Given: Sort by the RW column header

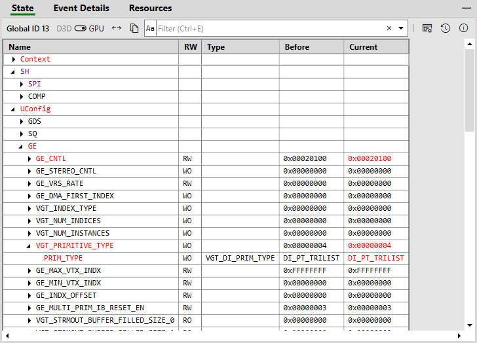Looking at the screenshot, I should click(190, 47).
